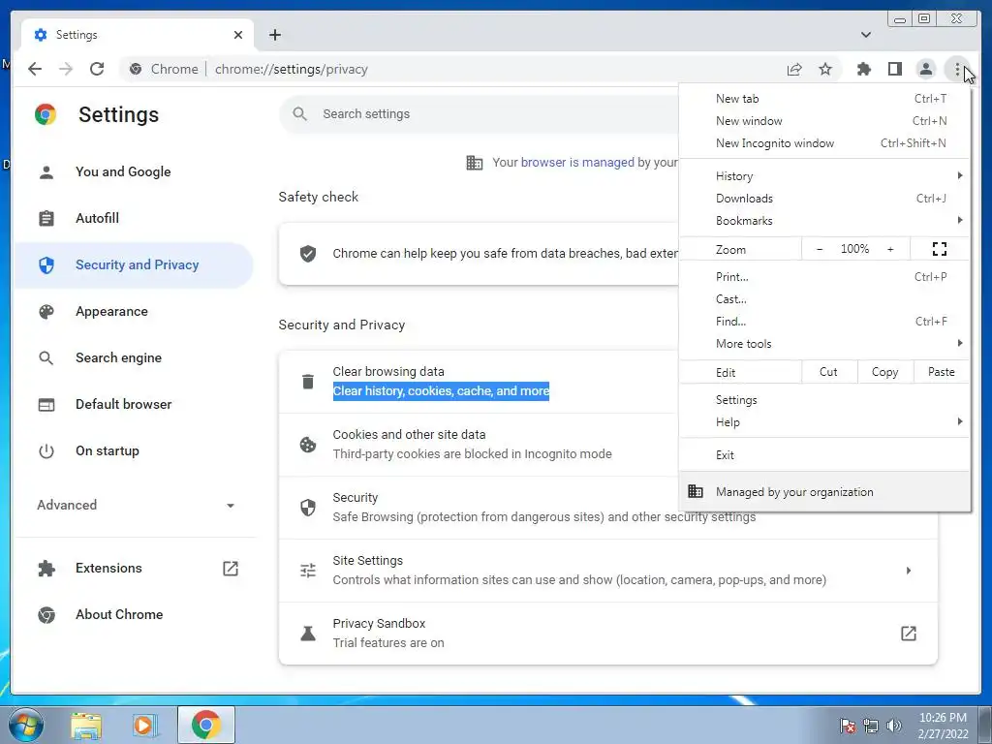Select Cast... from the menu

(824, 299)
